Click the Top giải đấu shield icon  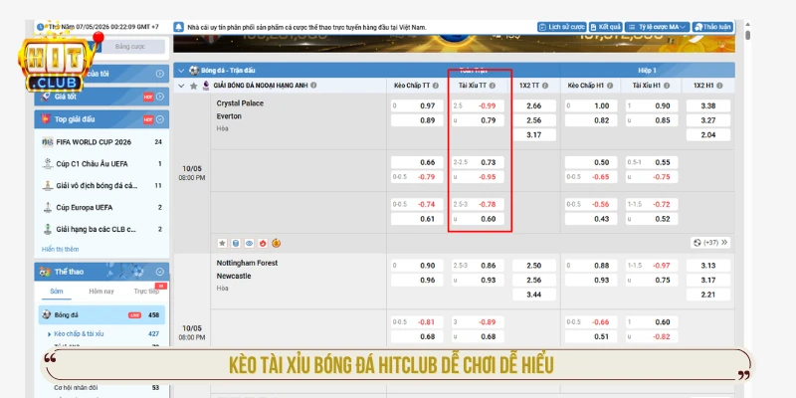point(46,119)
